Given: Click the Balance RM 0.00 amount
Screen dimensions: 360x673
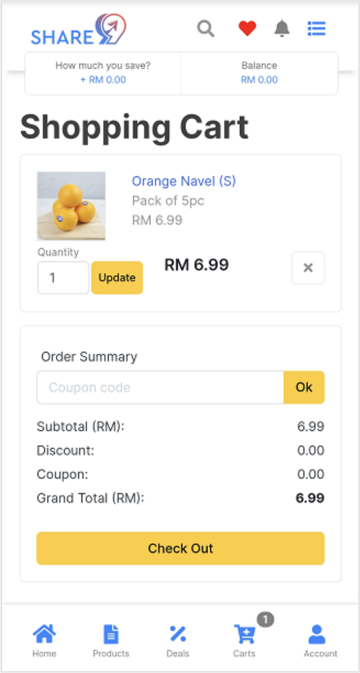Looking at the screenshot, I should click(259, 80).
